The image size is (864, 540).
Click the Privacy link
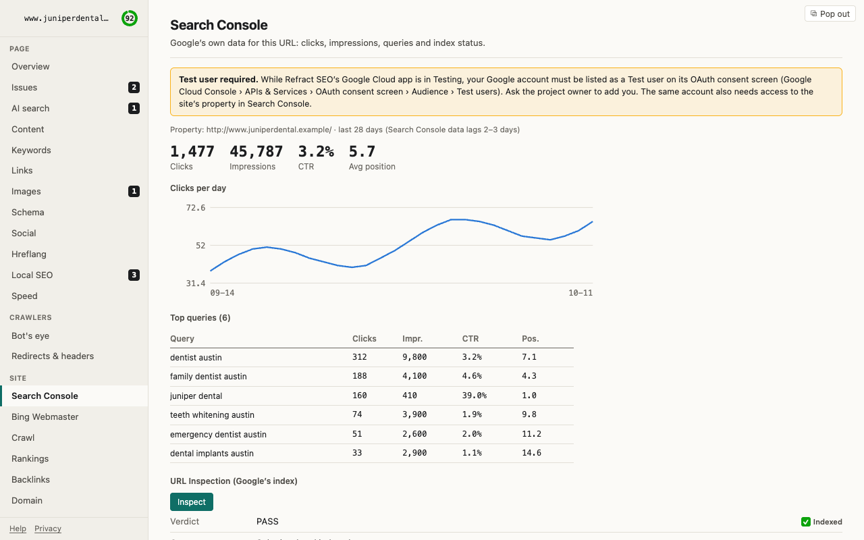tap(48, 529)
